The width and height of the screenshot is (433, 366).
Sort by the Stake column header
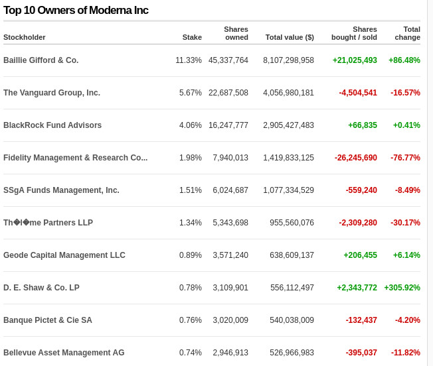pos(192,37)
